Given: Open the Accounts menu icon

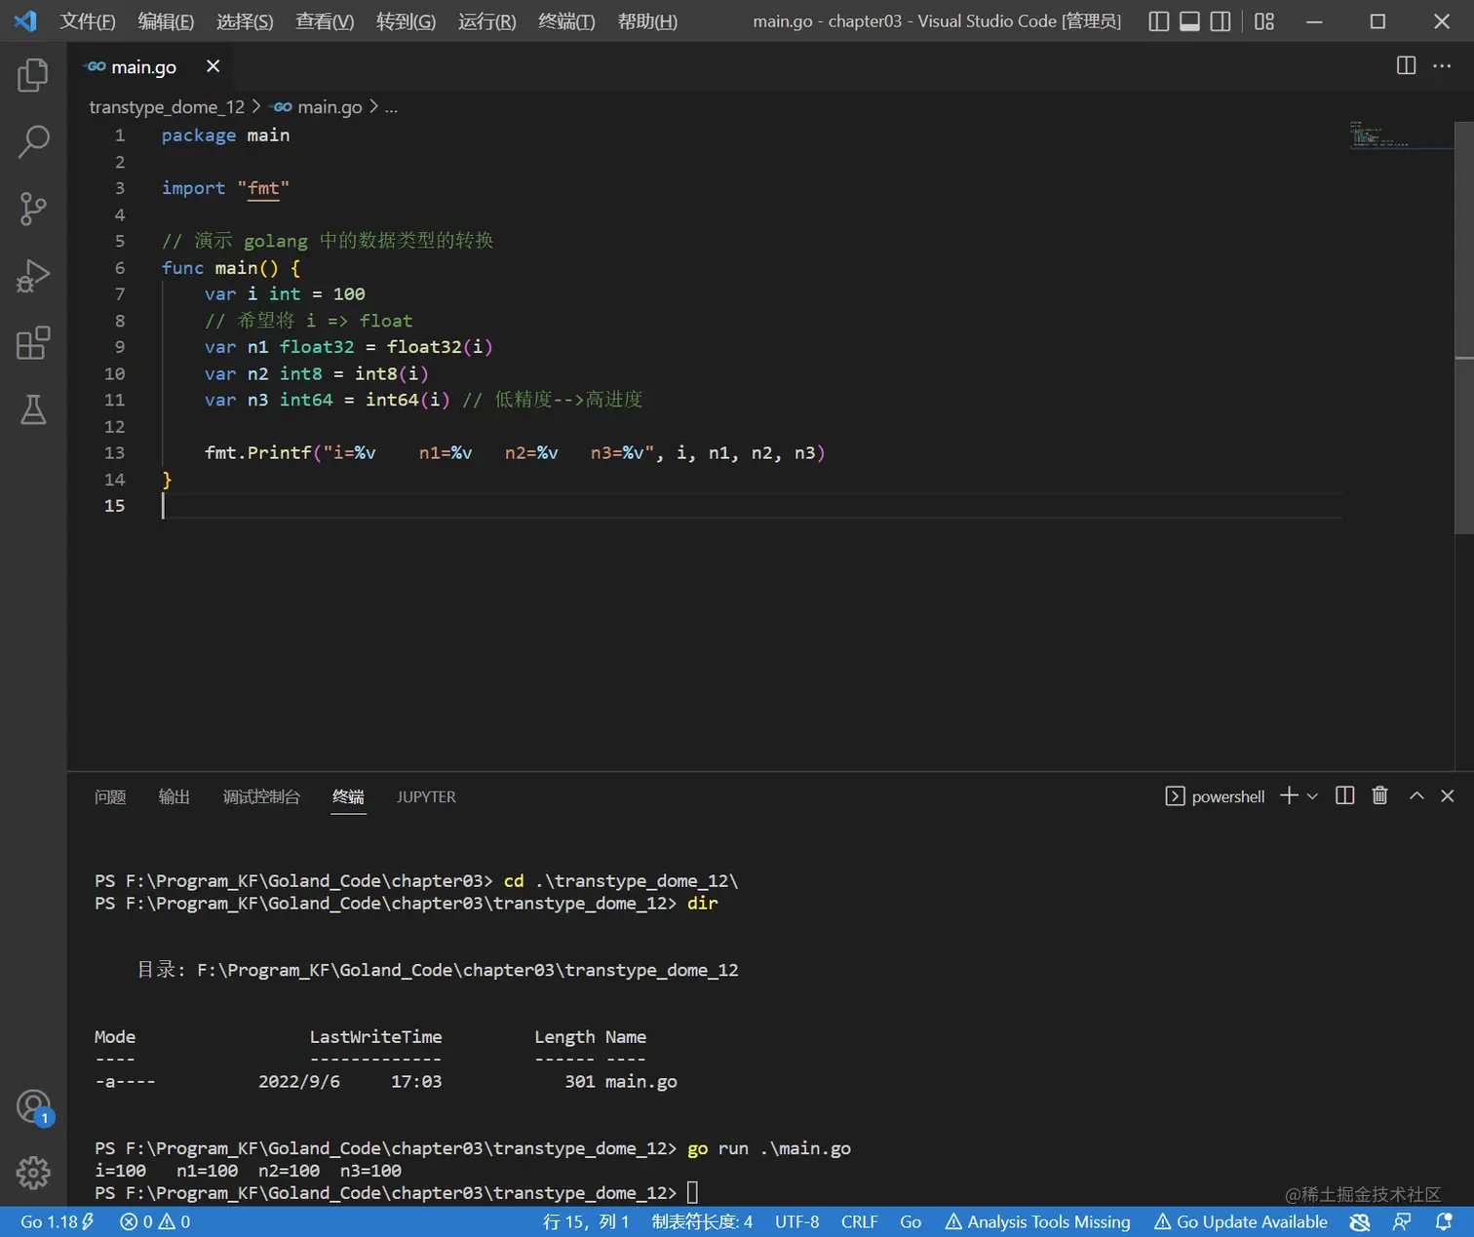Looking at the screenshot, I should pyautogui.click(x=33, y=1106).
